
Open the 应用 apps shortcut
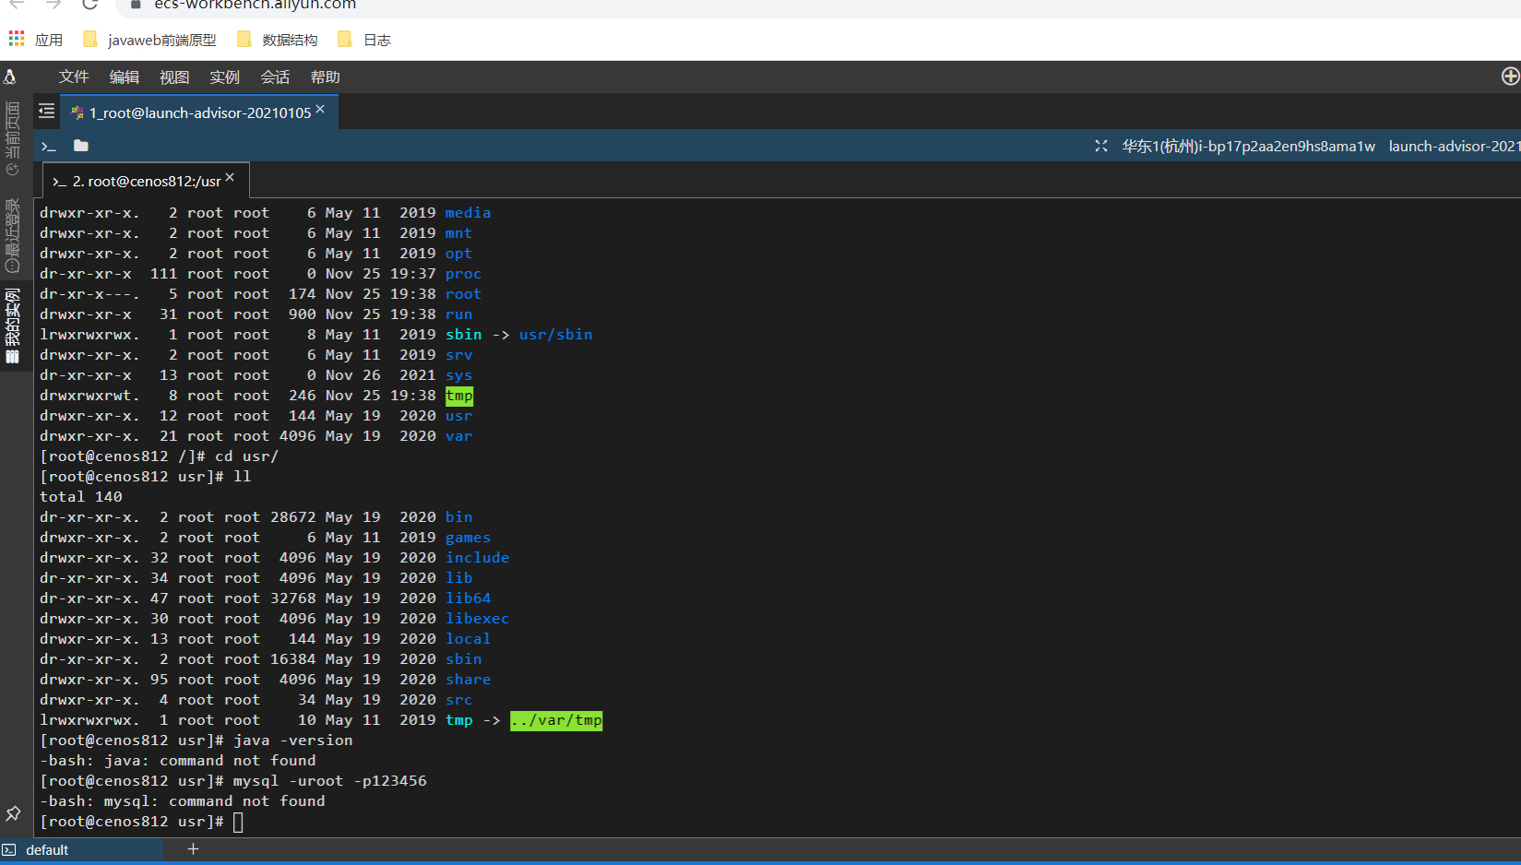[36, 40]
